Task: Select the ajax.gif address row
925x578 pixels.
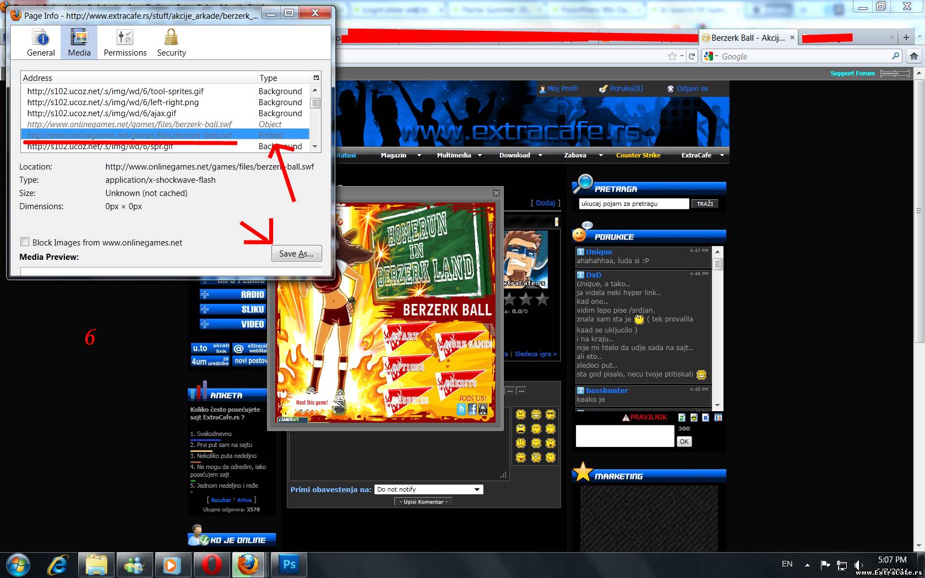Action: [x=165, y=113]
